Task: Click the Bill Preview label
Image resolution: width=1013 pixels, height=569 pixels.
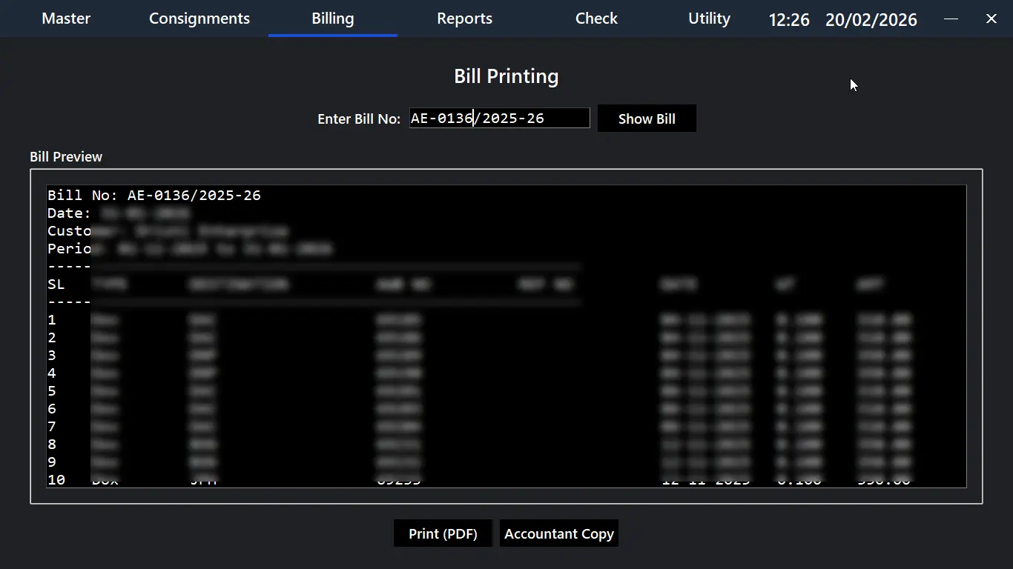Action: (x=66, y=156)
